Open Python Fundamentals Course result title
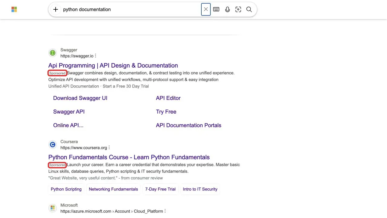The width and height of the screenshot is (387, 218). 129,157
